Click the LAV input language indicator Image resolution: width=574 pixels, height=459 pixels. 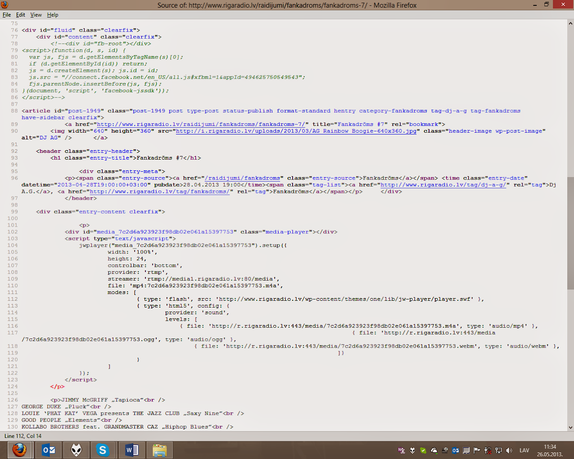[524, 450]
